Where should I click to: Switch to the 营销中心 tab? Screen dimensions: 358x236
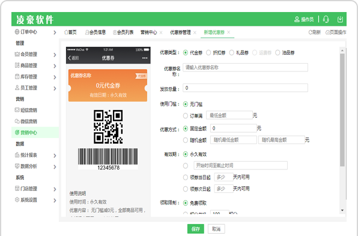(x=148, y=32)
